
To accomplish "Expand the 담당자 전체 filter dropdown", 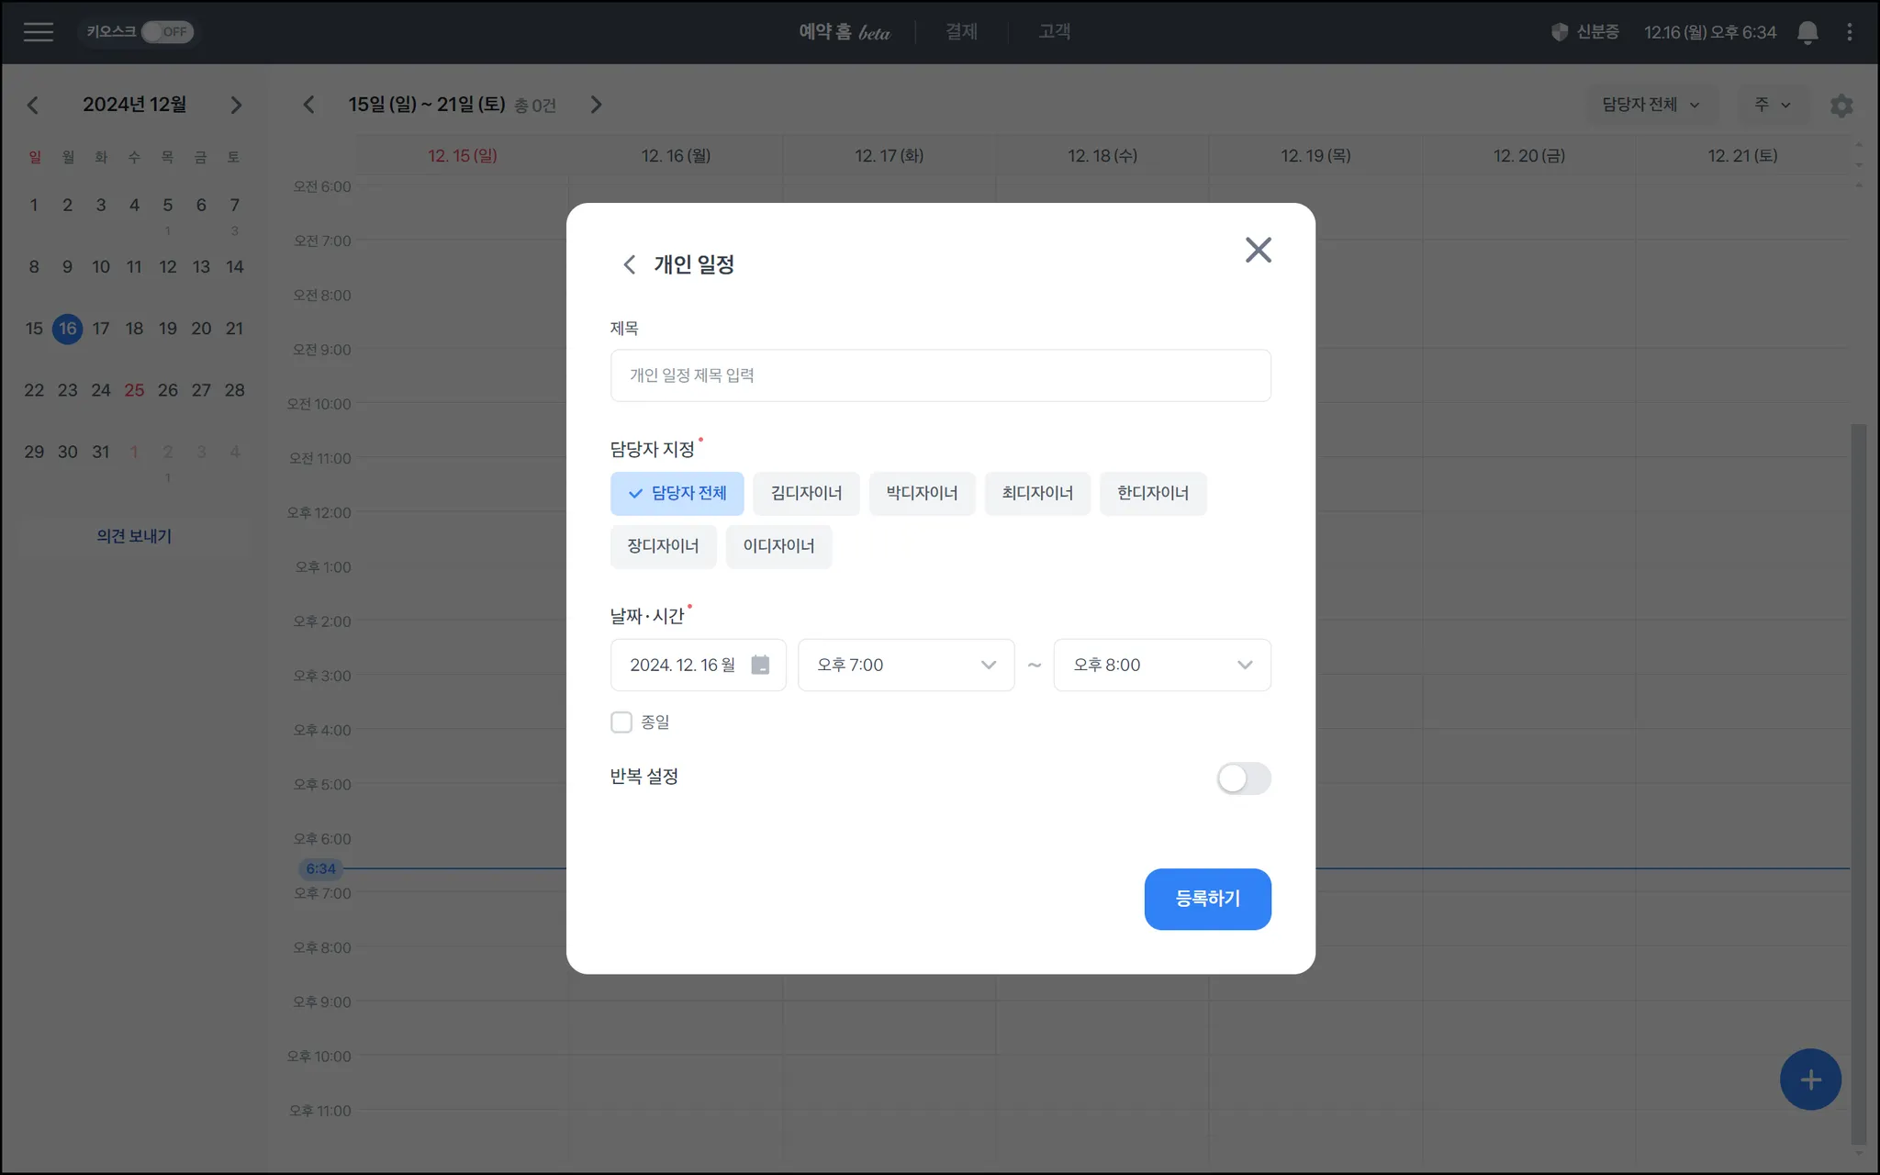I will coord(1650,105).
